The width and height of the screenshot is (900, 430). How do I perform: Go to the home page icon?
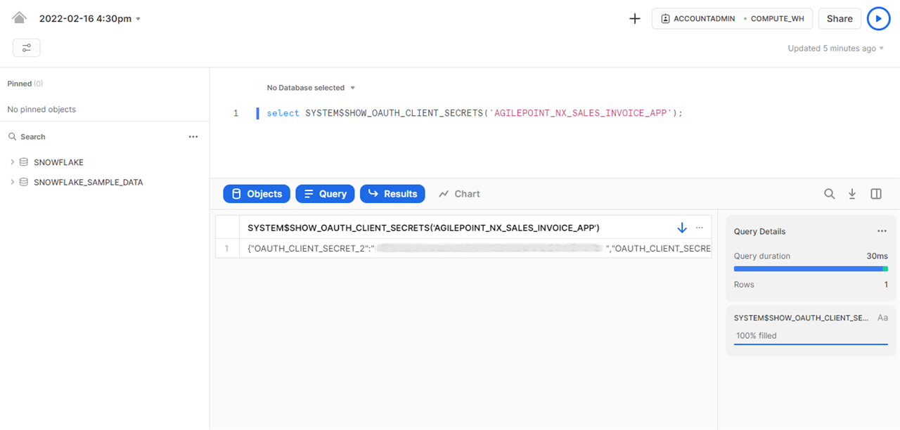[19, 18]
